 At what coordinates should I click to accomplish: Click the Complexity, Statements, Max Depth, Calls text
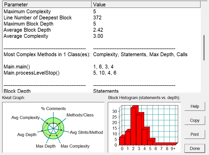pos(140,54)
